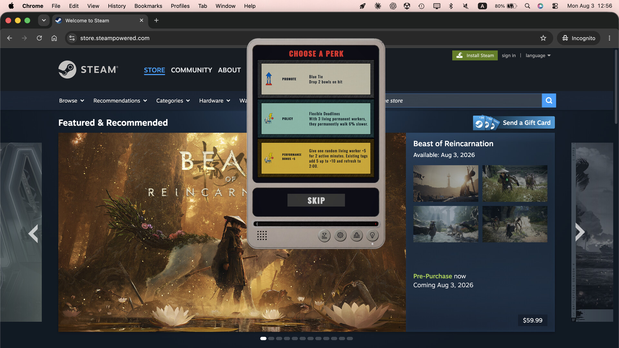The image size is (619, 348).
Task: Show the next featured game with right arrow
Action: point(580,232)
